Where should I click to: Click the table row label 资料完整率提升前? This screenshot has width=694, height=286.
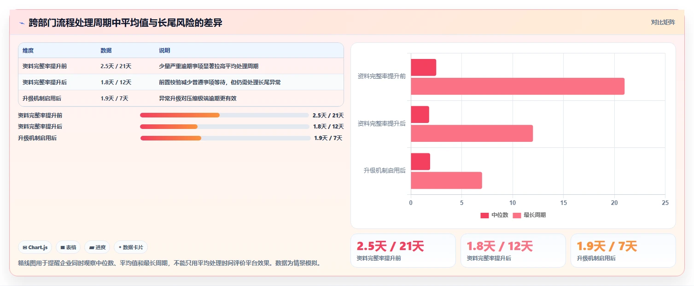tap(45, 66)
